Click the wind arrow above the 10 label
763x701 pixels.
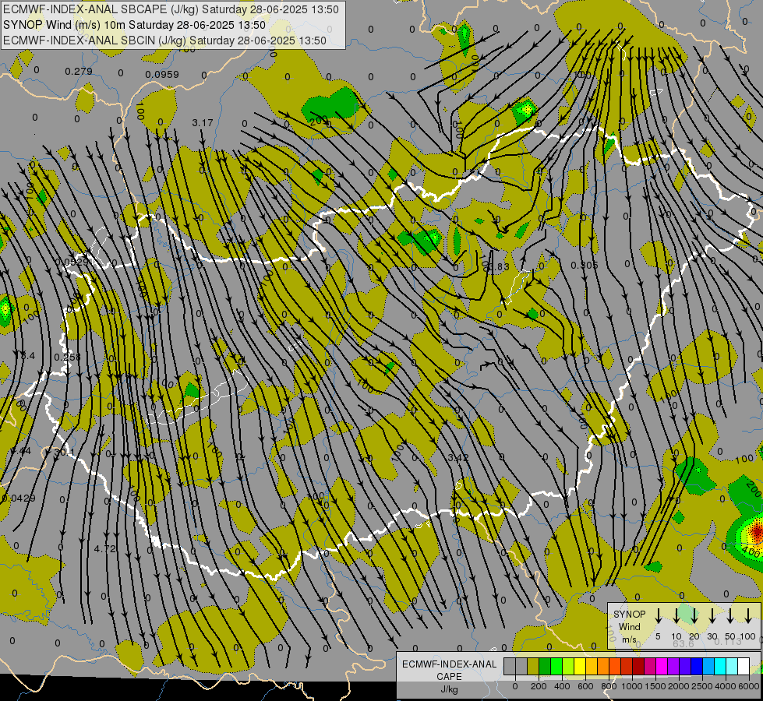(676, 615)
